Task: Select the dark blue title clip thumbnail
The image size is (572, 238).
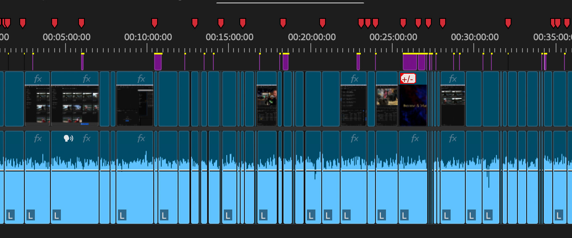Action: 413,105
